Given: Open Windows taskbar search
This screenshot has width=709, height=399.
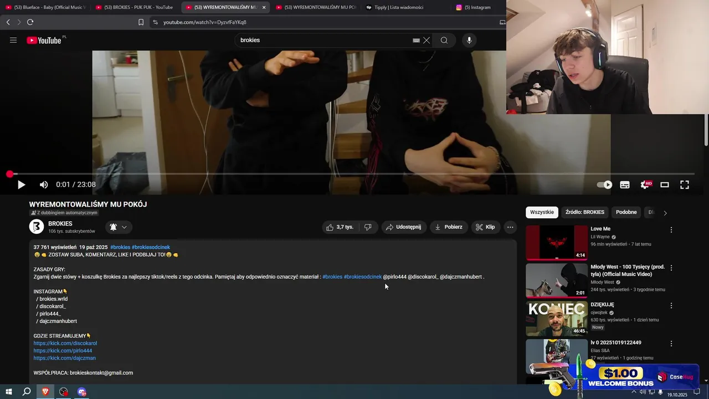Looking at the screenshot, I should [27, 392].
